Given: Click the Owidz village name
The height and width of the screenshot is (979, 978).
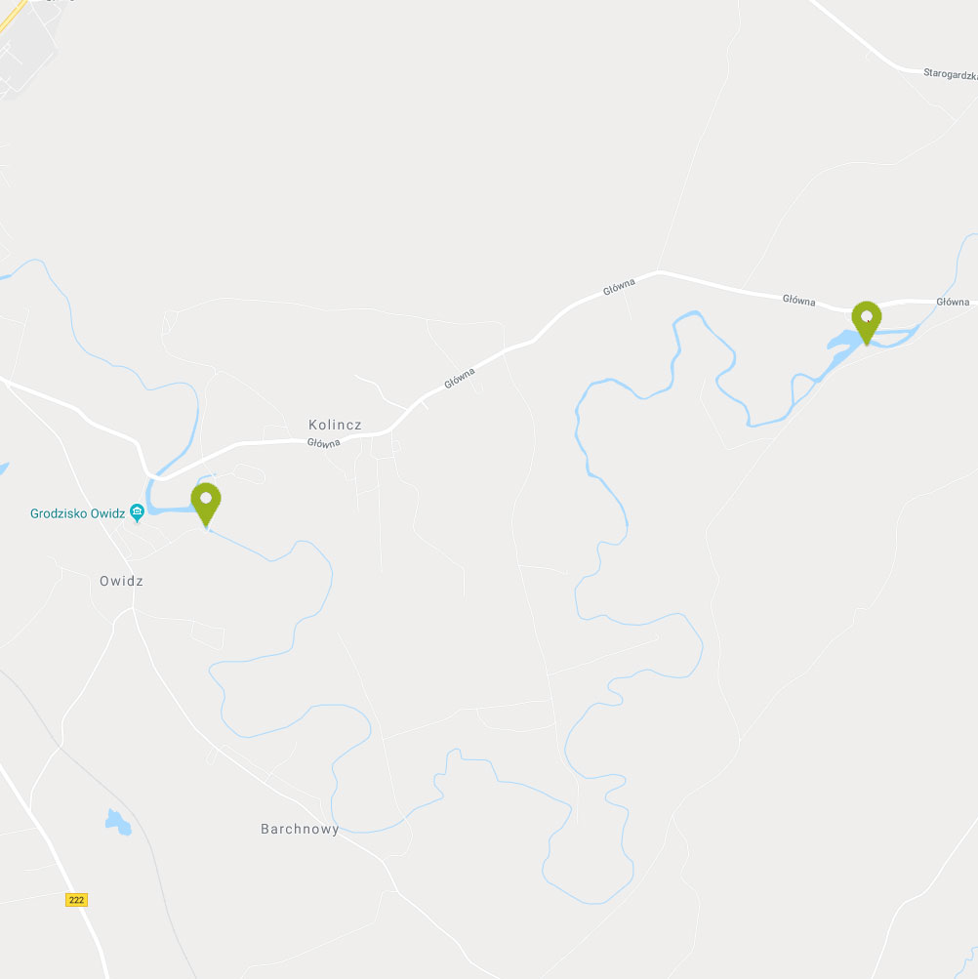Looking at the screenshot, I should pyautogui.click(x=121, y=581).
